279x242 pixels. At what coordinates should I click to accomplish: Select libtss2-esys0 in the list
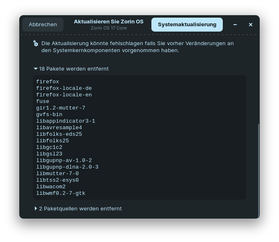57,180
